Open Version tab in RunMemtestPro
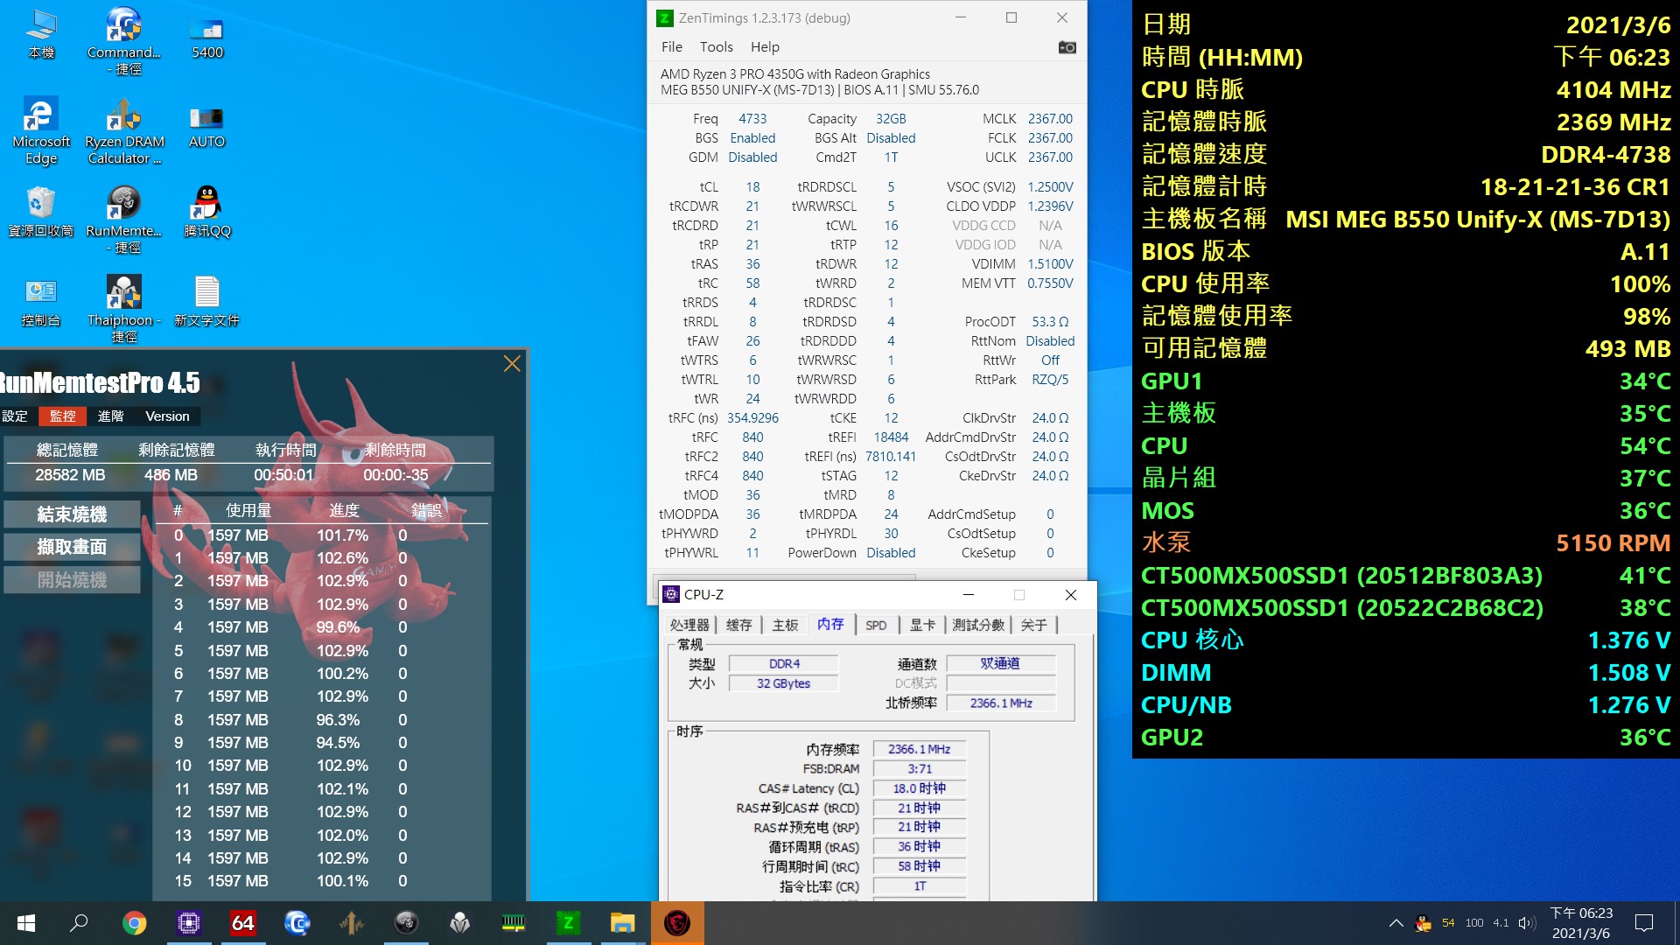Screen dimensions: 1680x945 (x=167, y=416)
